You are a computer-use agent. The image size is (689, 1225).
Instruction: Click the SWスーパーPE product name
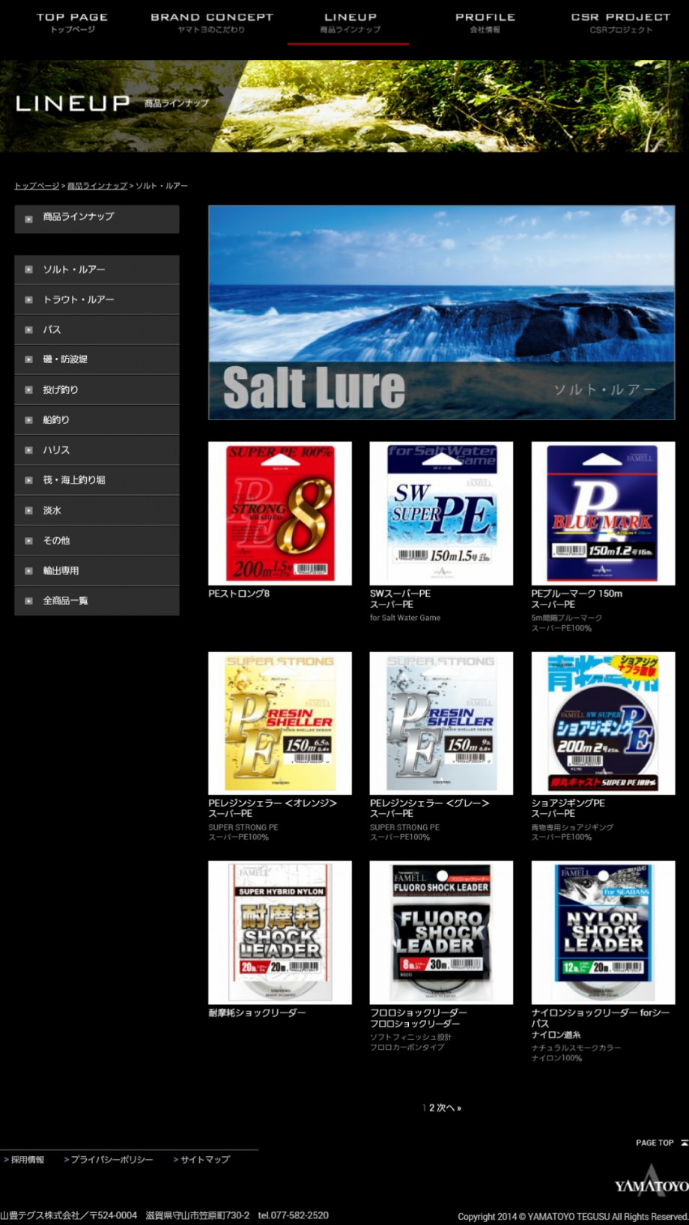point(400,594)
